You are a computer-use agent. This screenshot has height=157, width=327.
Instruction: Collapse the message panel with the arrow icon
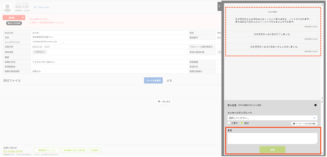(x=219, y=6)
